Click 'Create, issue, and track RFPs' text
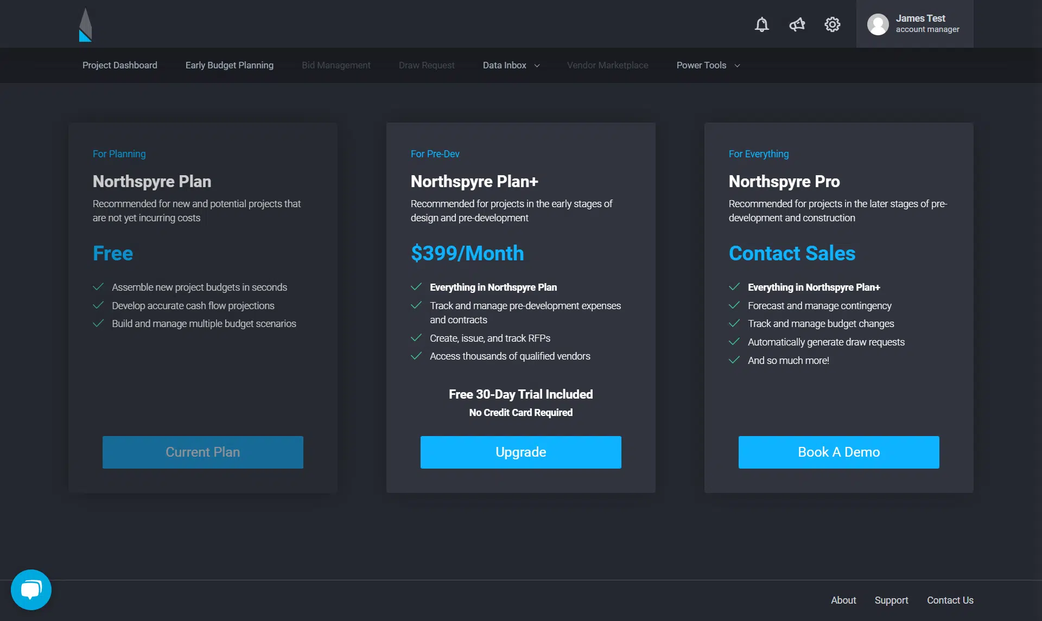This screenshot has width=1042, height=621. (x=490, y=338)
